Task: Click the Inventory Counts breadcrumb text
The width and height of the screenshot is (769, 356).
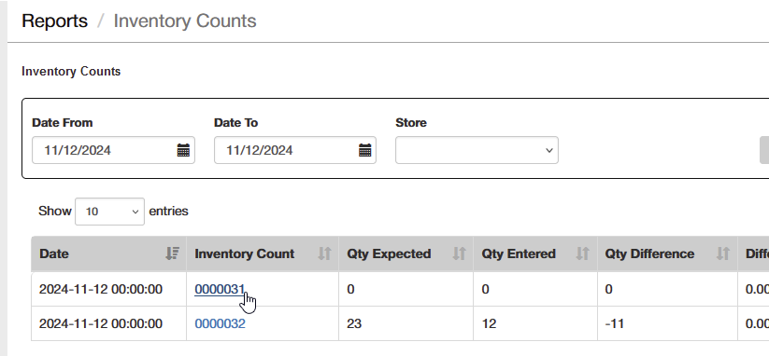Action: point(185,21)
